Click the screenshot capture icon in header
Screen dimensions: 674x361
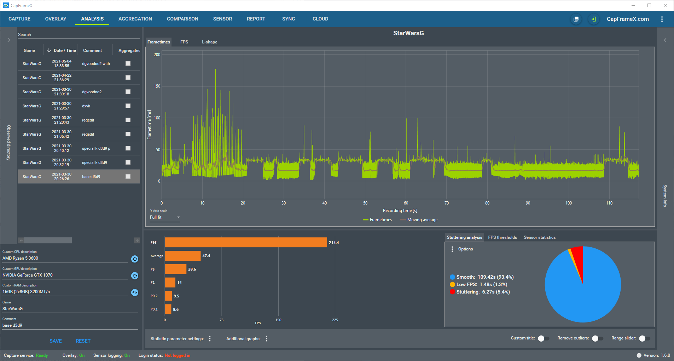click(576, 19)
